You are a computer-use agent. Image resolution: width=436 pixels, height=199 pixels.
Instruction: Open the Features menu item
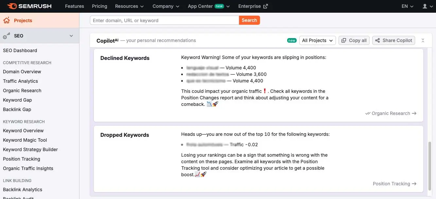pos(75,6)
